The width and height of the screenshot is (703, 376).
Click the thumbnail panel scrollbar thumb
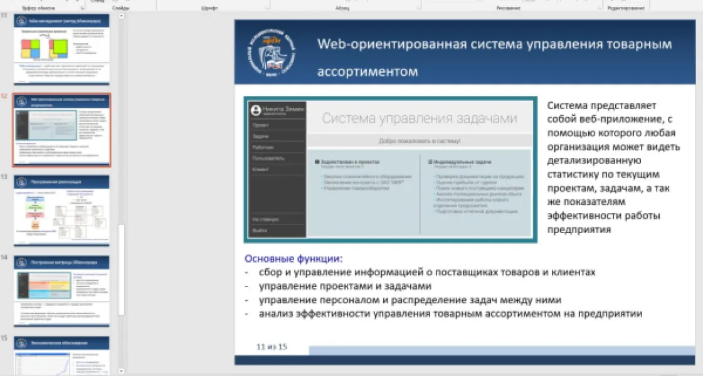click(x=121, y=270)
